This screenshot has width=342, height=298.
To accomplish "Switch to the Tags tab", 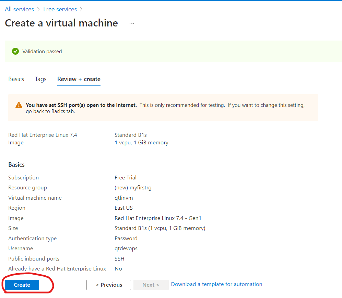I will coord(40,79).
